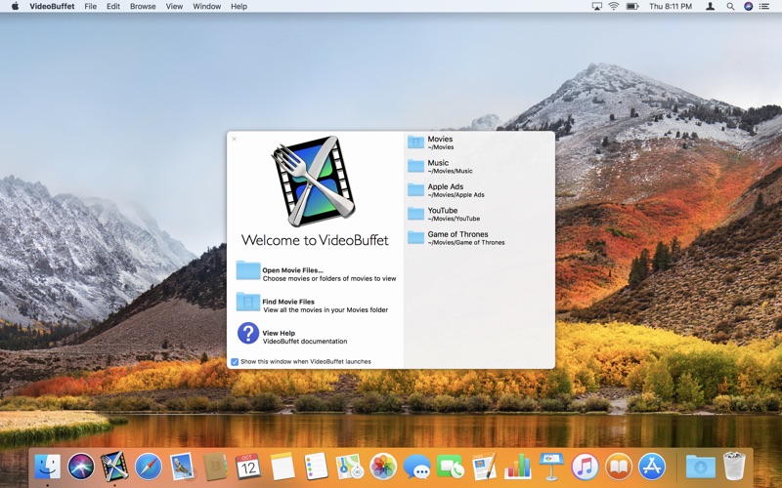The width and height of the screenshot is (782, 488).
Task: Open the View menu
Action: pyautogui.click(x=174, y=7)
